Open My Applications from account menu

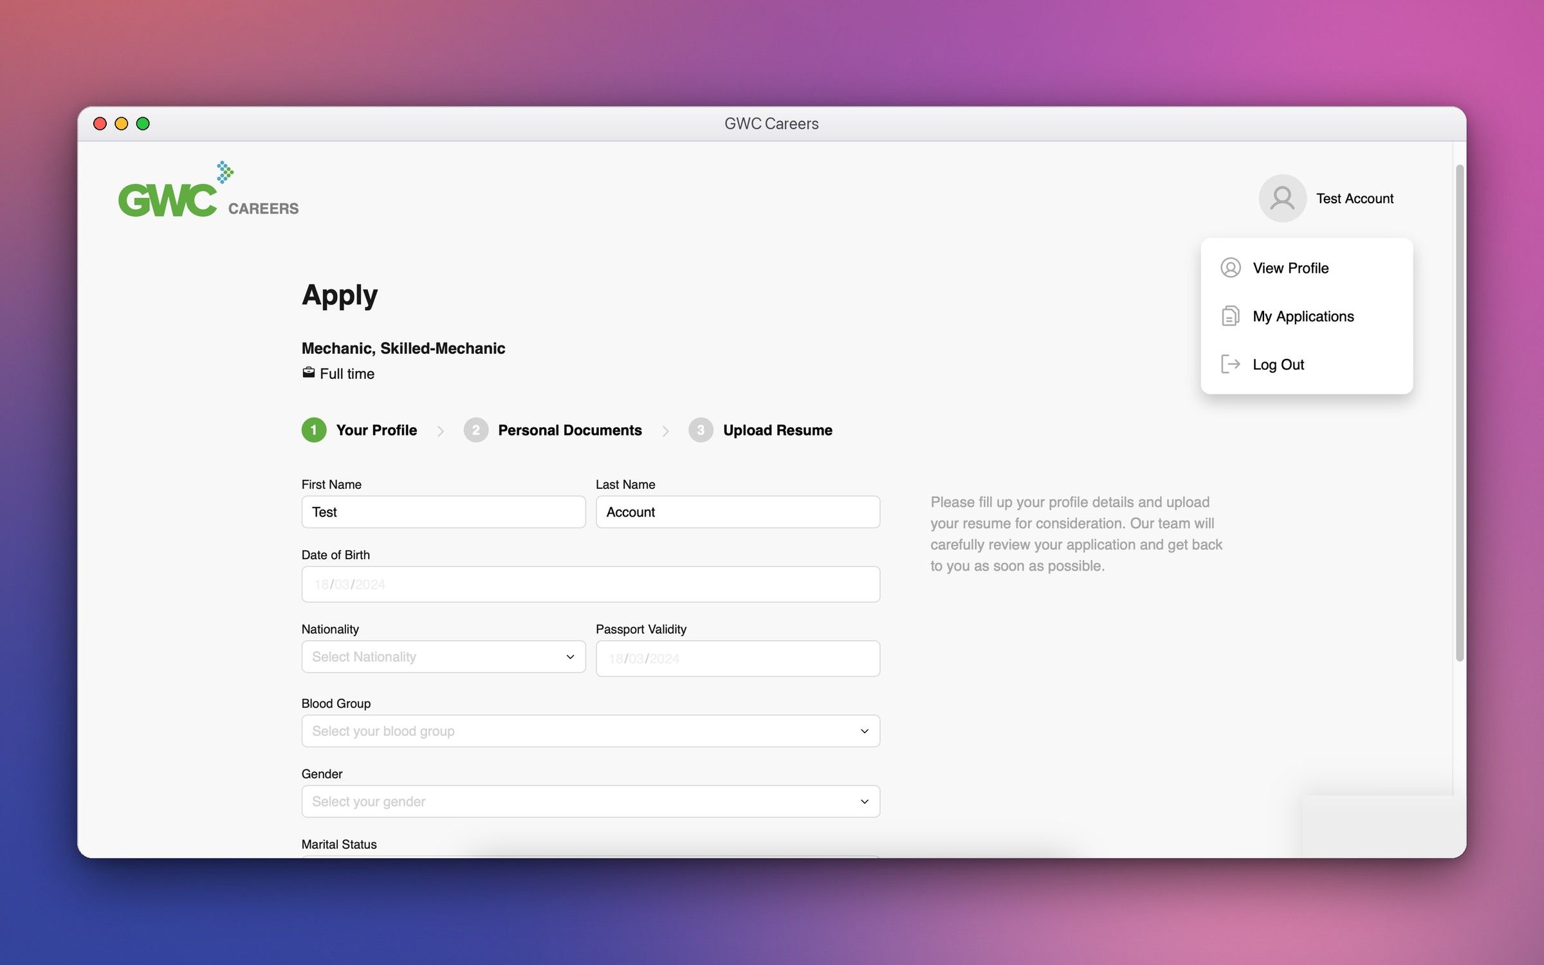[x=1307, y=316]
